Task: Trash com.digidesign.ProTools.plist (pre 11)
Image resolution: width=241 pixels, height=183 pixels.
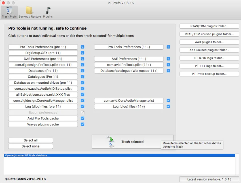Action: tap(43, 65)
